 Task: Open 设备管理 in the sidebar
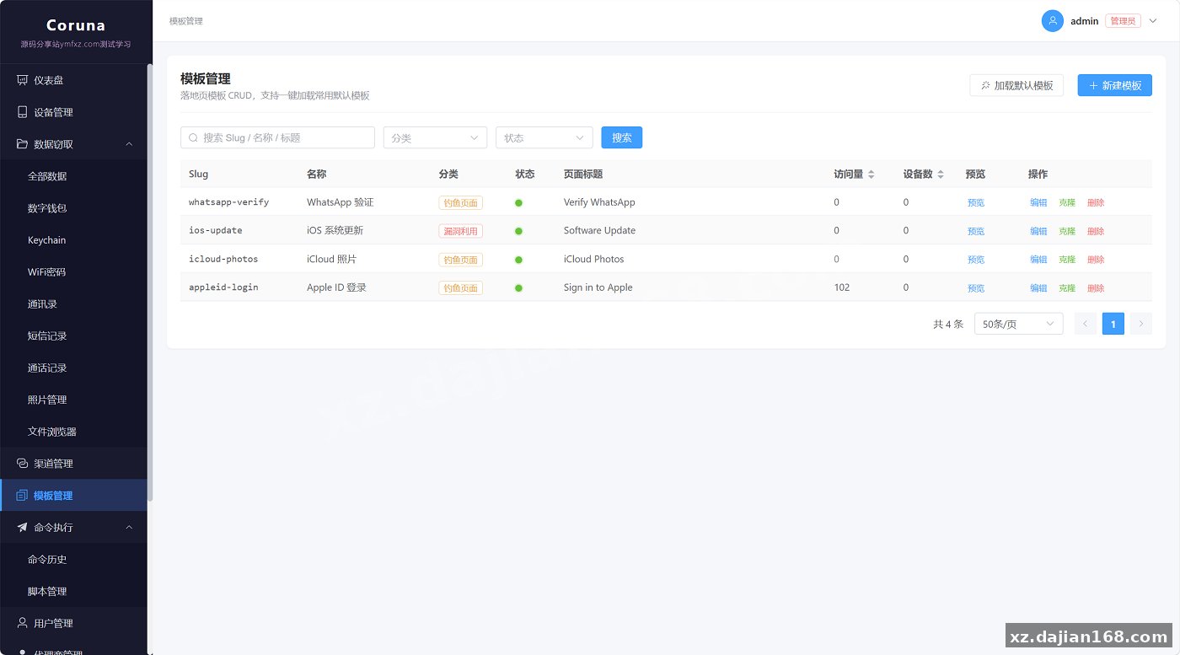point(73,112)
